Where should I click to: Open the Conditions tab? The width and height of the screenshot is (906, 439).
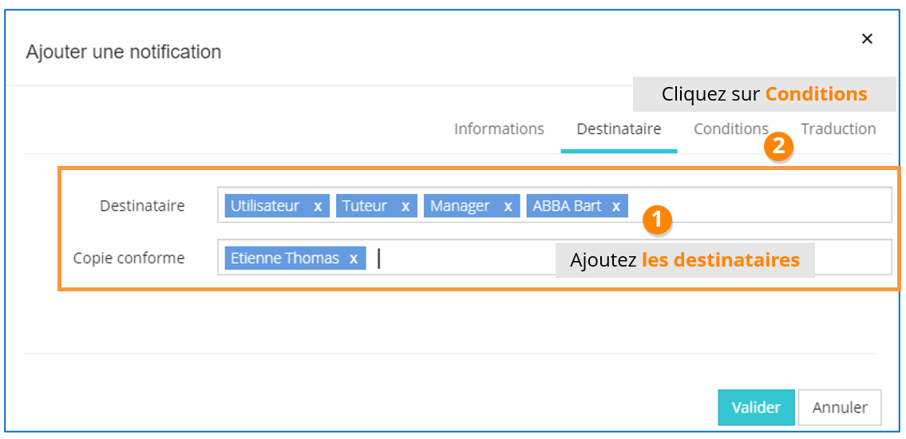(730, 129)
